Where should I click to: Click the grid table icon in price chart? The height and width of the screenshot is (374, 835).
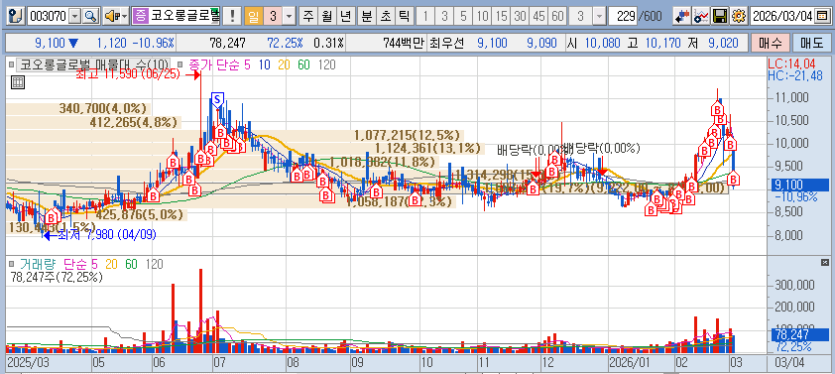tap(17, 82)
